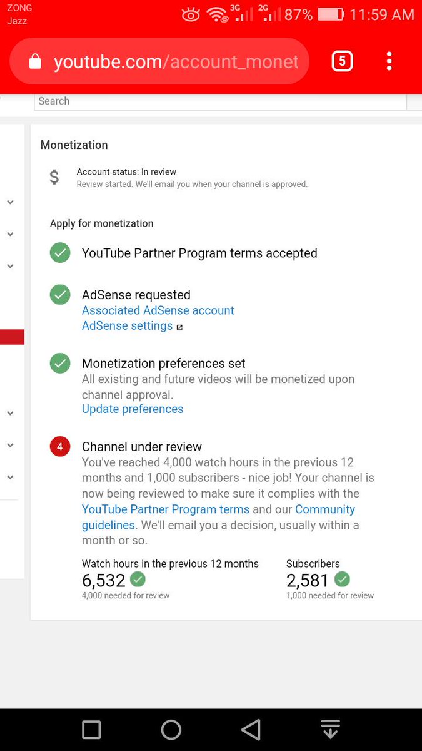Image resolution: width=422 pixels, height=751 pixels.
Task: Tap 'YouTube Partner Program terms accepted' text
Action: [199, 253]
